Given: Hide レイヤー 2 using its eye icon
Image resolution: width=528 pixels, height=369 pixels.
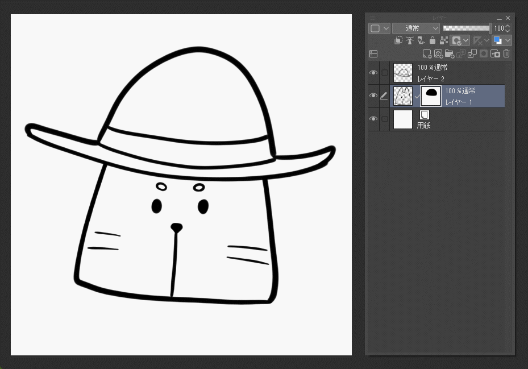Looking at the screenshot, I should tap(373, 73).
